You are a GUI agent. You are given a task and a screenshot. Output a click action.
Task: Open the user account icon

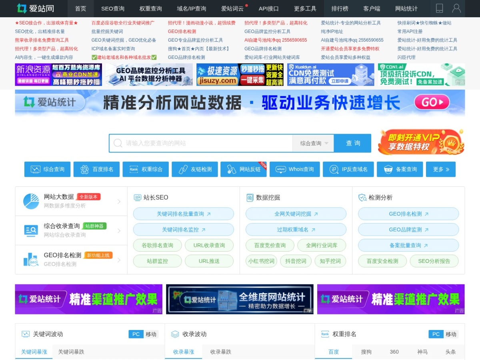pyautogui.click(x=456, y=8)
